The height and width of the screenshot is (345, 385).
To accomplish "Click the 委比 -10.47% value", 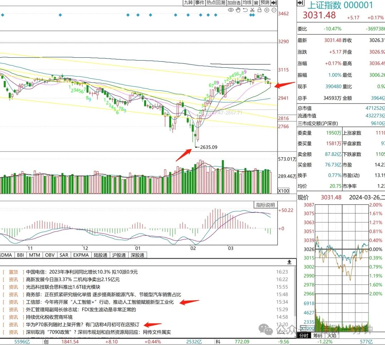I will (x=332, y=29).
